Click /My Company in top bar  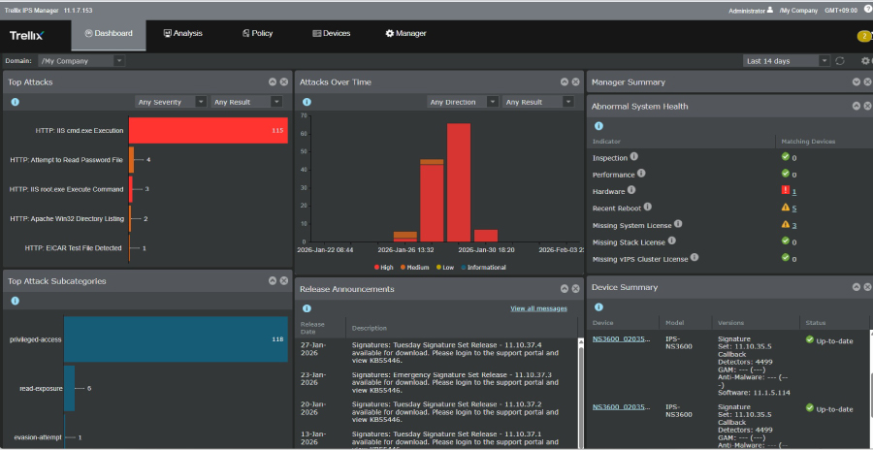[x=798, y=11]
